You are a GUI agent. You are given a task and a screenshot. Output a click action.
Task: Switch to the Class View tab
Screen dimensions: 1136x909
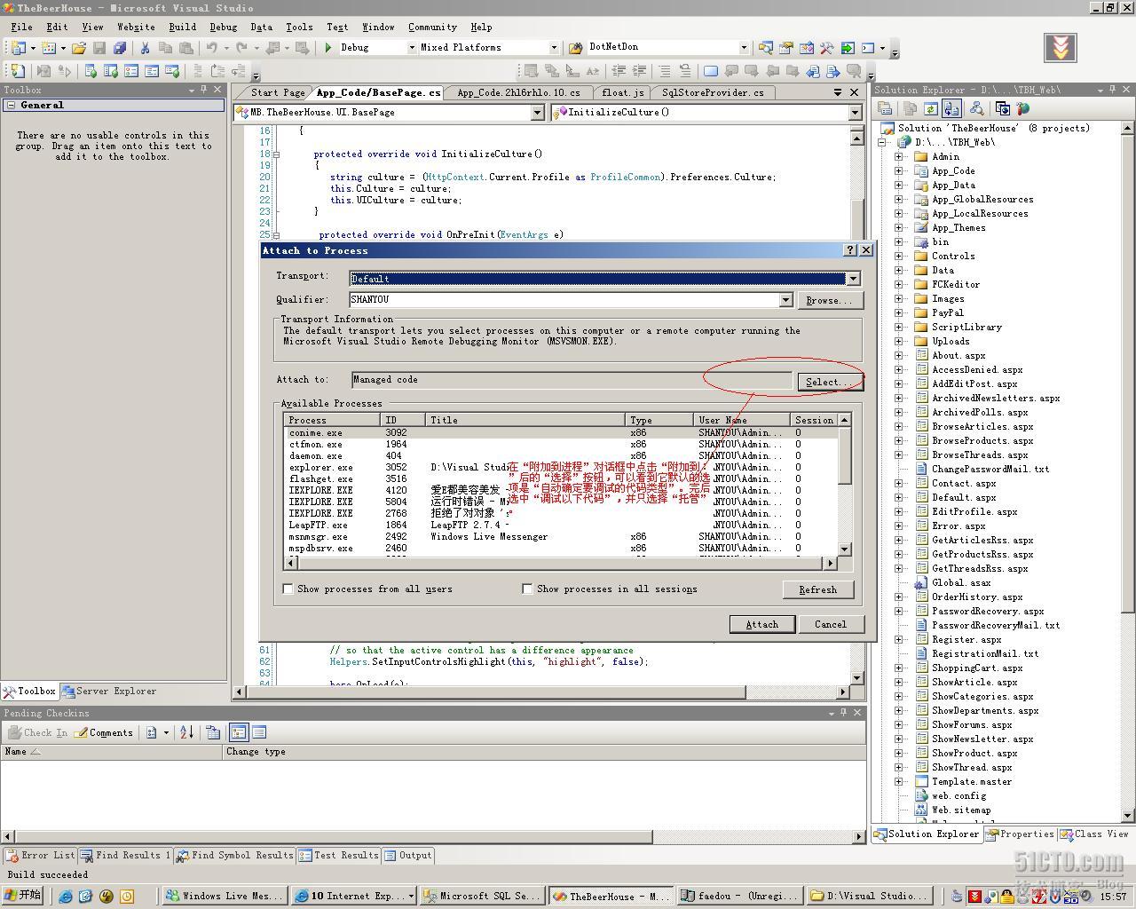[1096, 834]
